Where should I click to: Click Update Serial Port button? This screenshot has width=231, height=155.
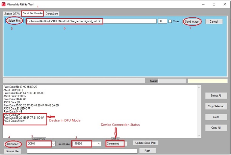coord(146,143)
